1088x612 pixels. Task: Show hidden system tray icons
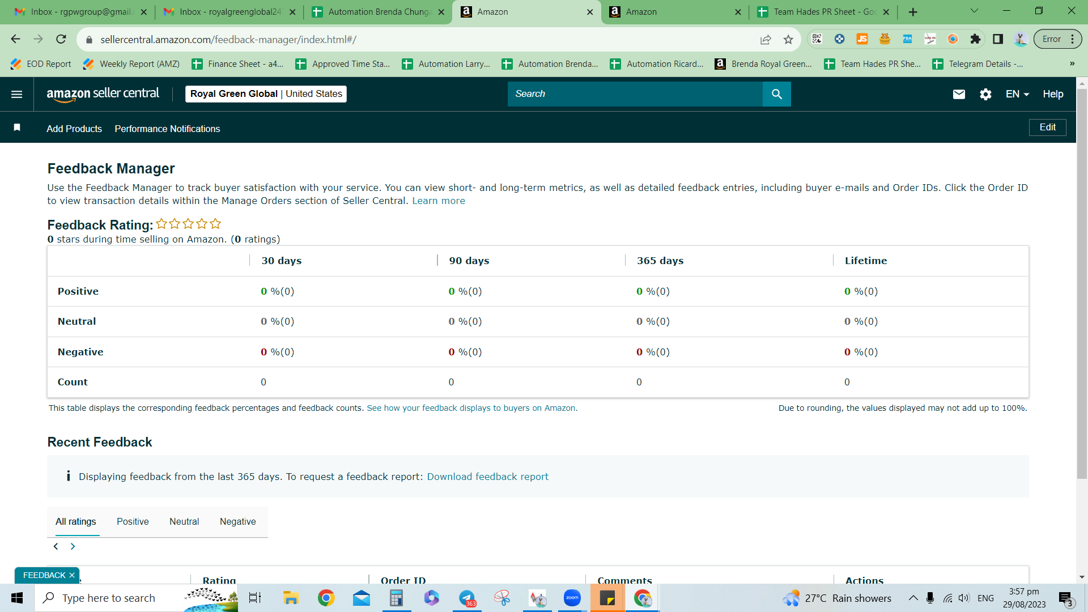pyautogui.click(x=913, y=598)
